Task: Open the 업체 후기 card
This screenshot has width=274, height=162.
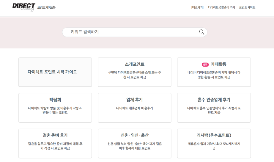Action: pos(135,108)
